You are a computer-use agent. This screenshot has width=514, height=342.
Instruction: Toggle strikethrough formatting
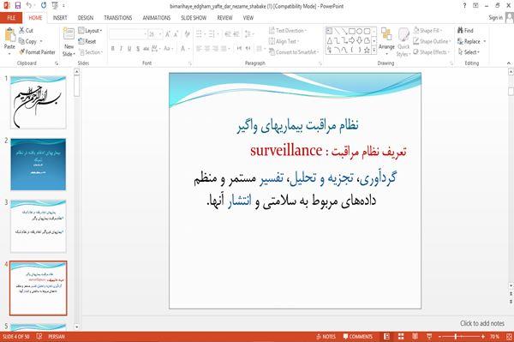pyautogui.click(x=146, y=49)
